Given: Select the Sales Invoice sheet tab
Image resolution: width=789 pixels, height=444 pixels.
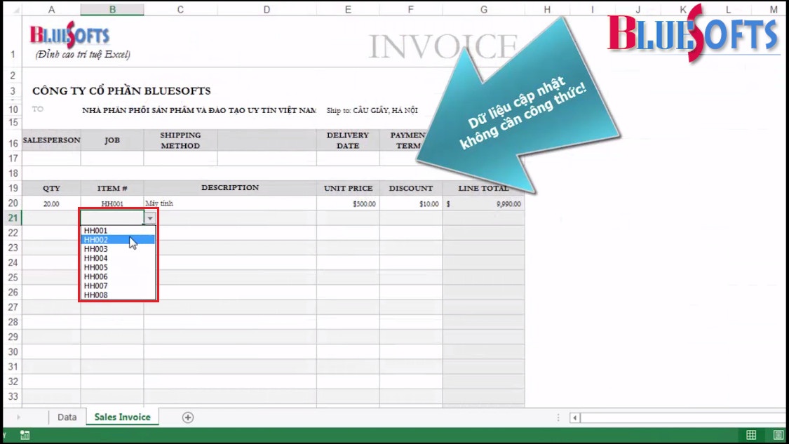Looking at the screenshot, I should pos(122,417).
